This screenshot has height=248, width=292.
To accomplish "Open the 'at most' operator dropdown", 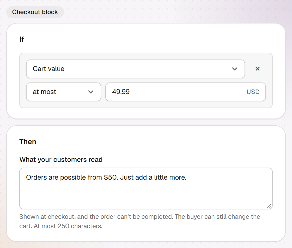I will [64, 92].
